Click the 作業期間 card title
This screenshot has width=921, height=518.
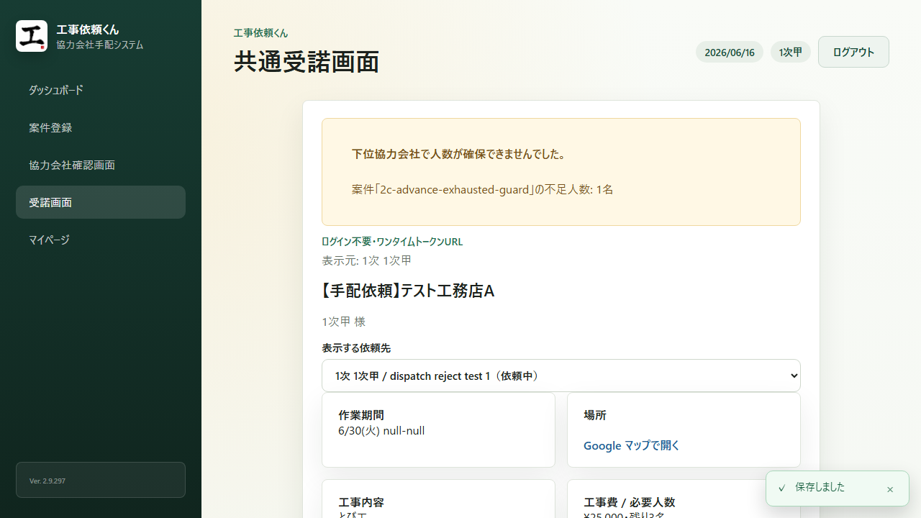click(x=361, y=415)
